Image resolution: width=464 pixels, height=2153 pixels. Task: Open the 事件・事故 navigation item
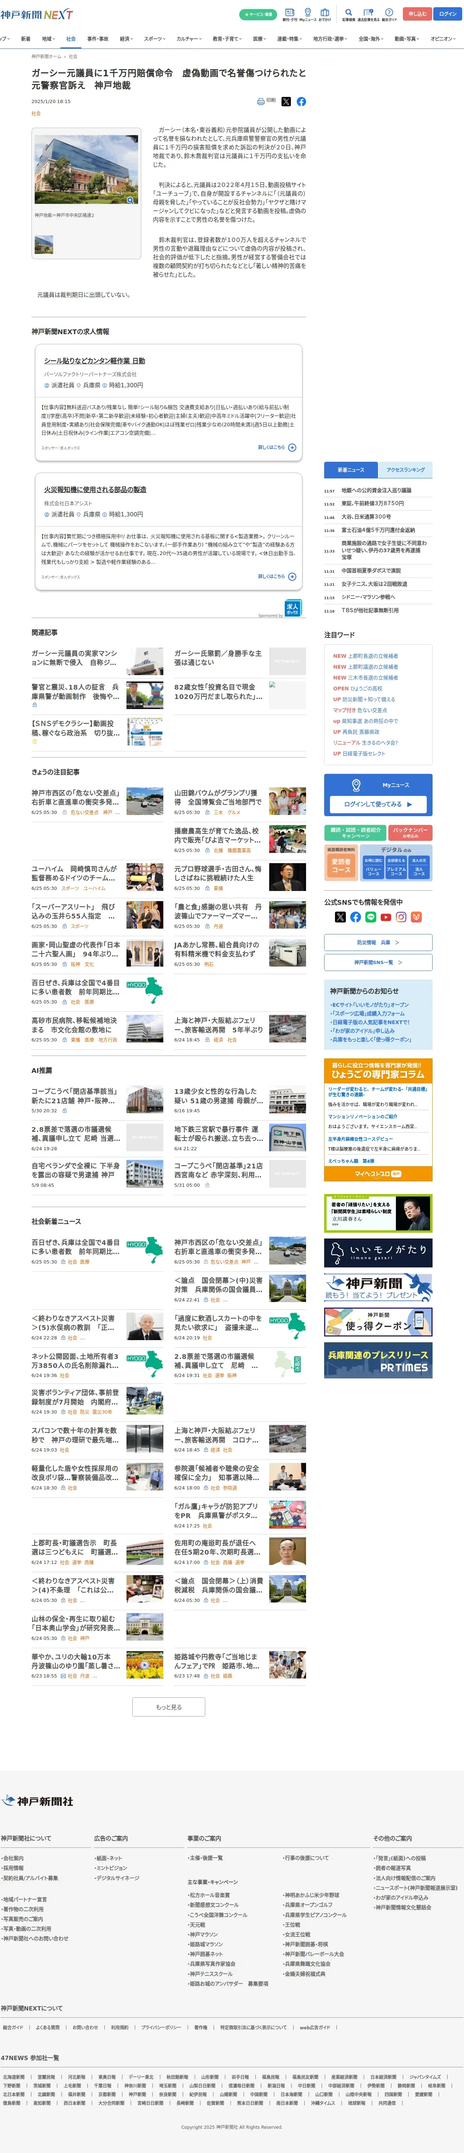pos(98,38)
